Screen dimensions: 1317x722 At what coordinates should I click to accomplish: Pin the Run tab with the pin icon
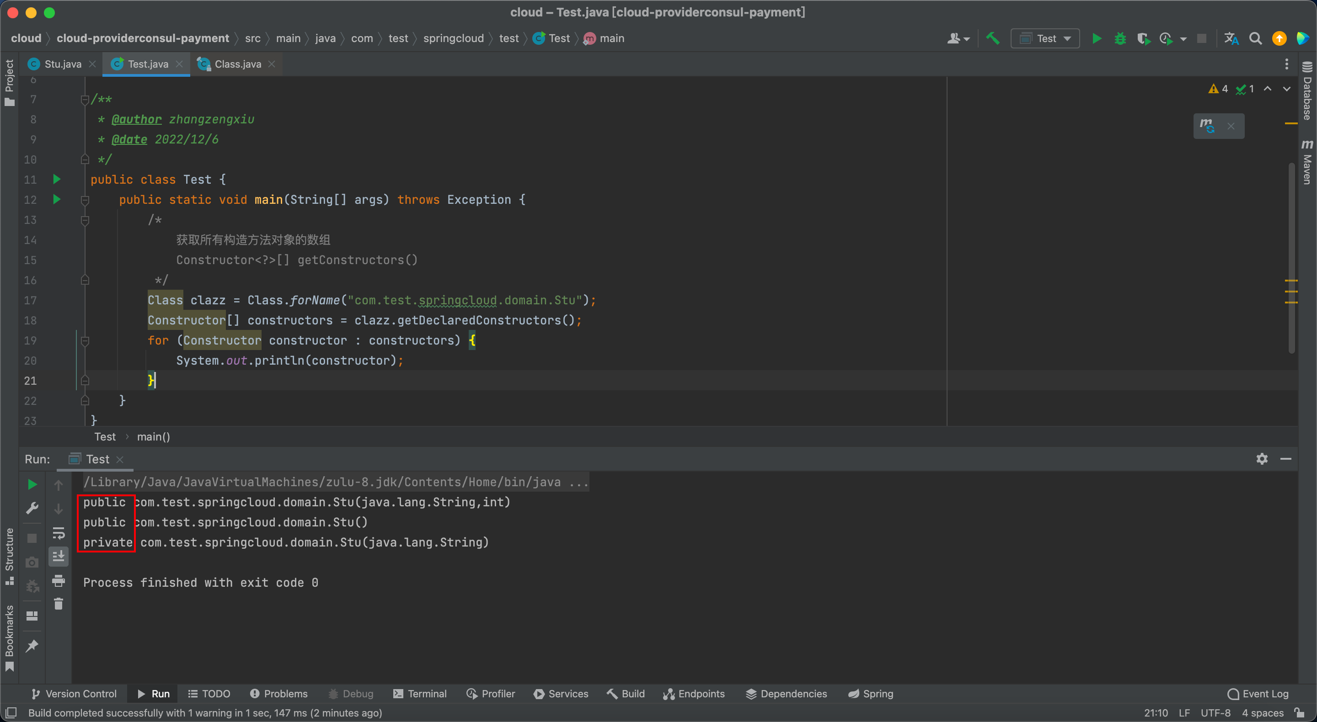coord(32,645)
